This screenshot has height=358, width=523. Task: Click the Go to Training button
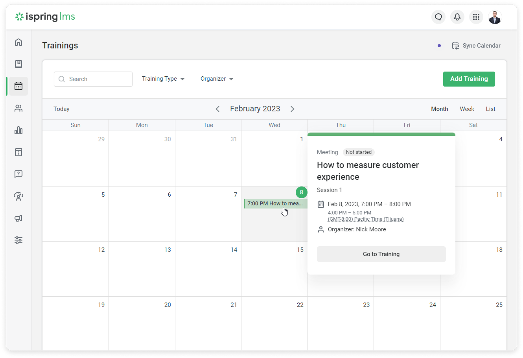tap(381, 254)
